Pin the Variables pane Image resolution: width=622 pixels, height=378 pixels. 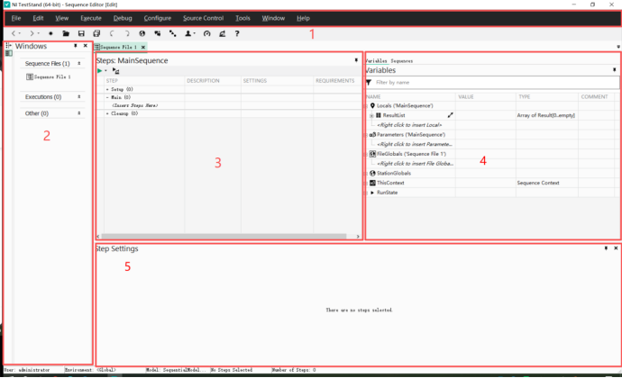[x=615, y=69]
